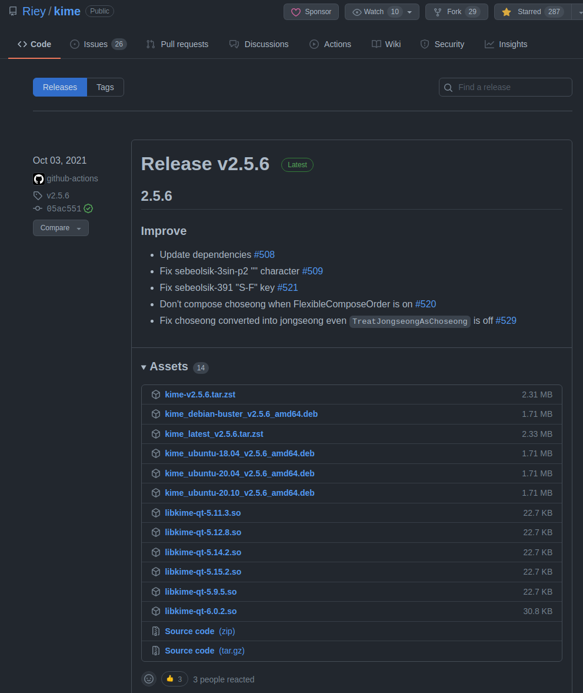Click package icon for libkime-qt-5.12.8.so
The height and width of the screenshot is (693, 583).
click(x=155, y=533)
